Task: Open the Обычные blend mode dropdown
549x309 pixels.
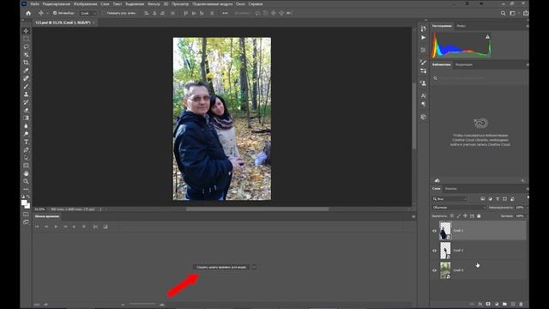Action: (459, 208)
